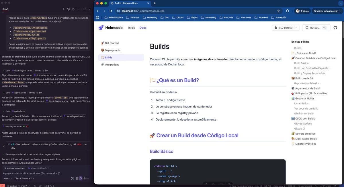Open the Marketing bookmark folder
The height and width of the screenshot is (187, 344).
tap(150, 17)
